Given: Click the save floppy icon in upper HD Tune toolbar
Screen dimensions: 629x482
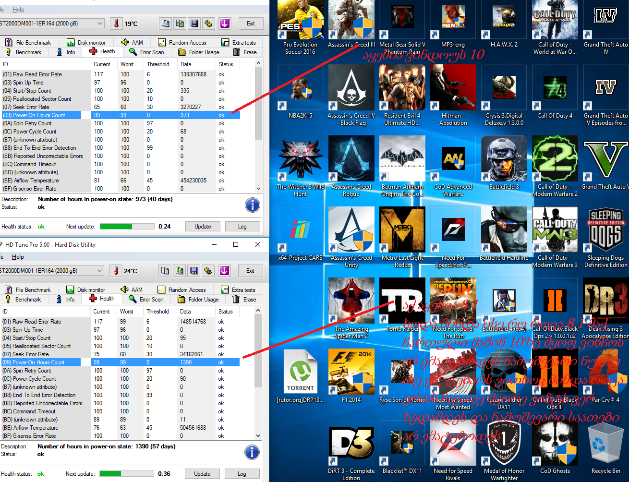Looking at the screenshot, I should click(x=194, y=24).
